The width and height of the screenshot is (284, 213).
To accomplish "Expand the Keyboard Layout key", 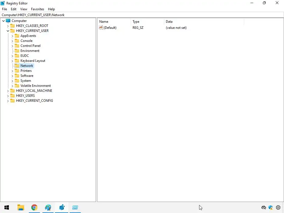I will pyautogui.click(x=12, y=61).
